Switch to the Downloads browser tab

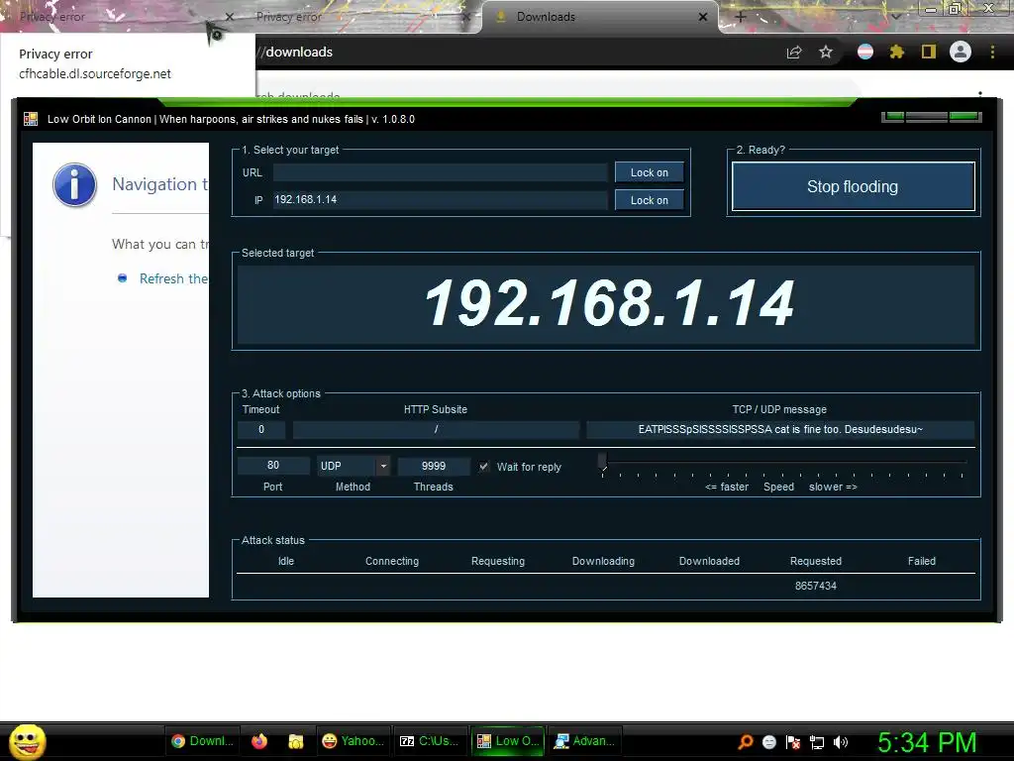[x=599, y=17]
